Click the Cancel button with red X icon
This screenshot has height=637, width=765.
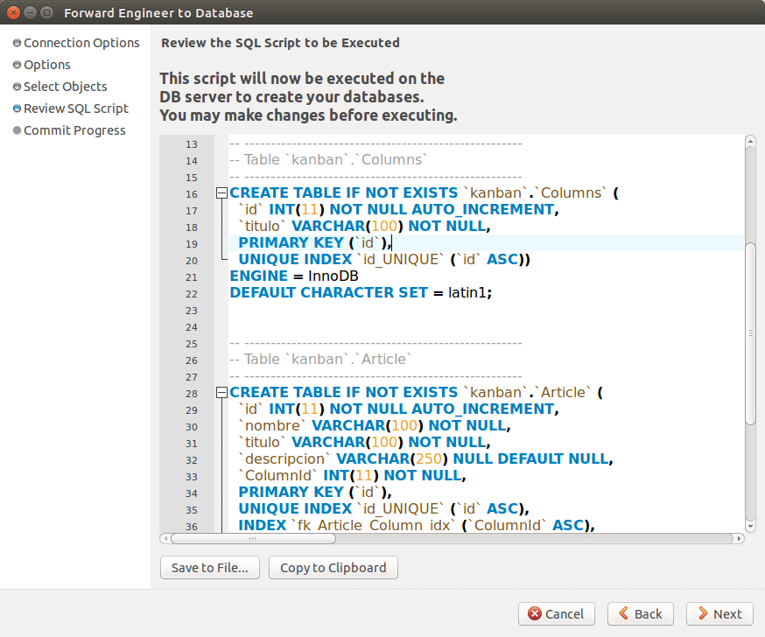(556, 613)
